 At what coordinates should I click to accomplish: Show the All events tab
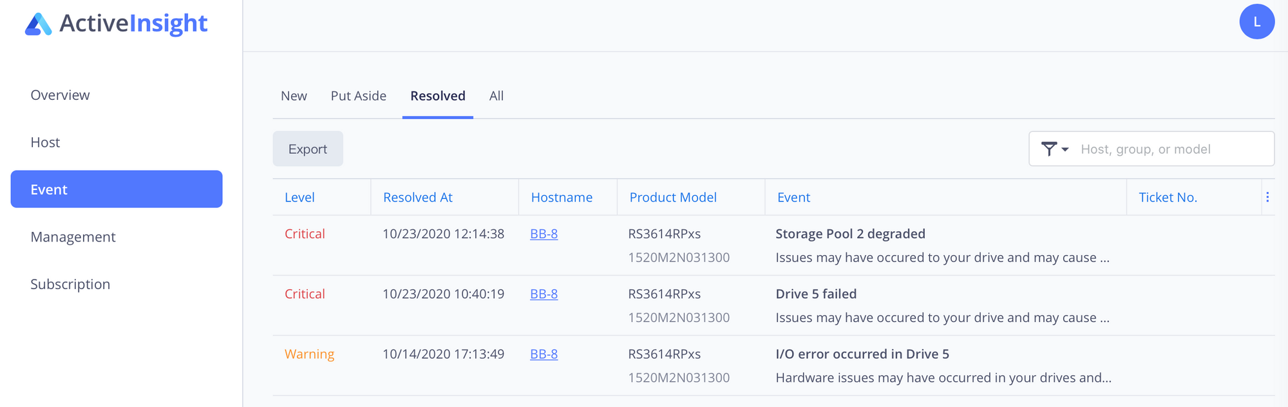(497, 96)
